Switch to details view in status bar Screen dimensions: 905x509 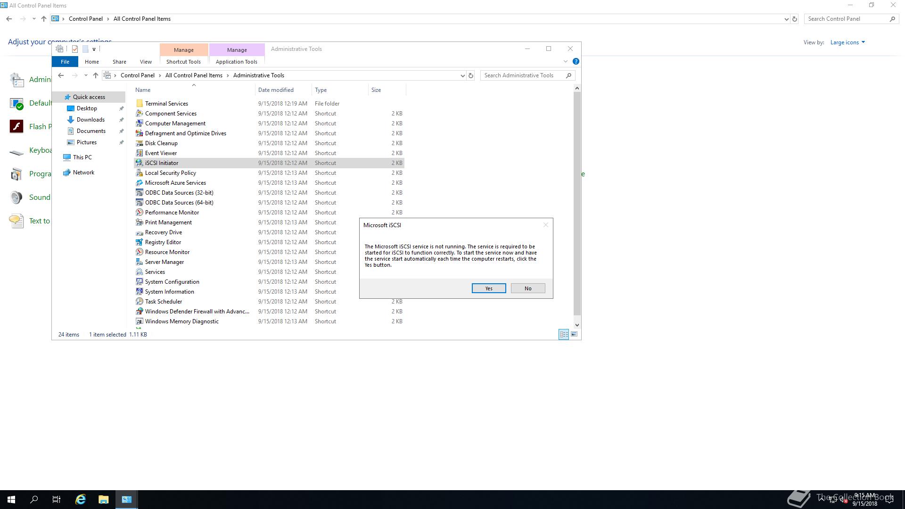click(x=564, y=334)
